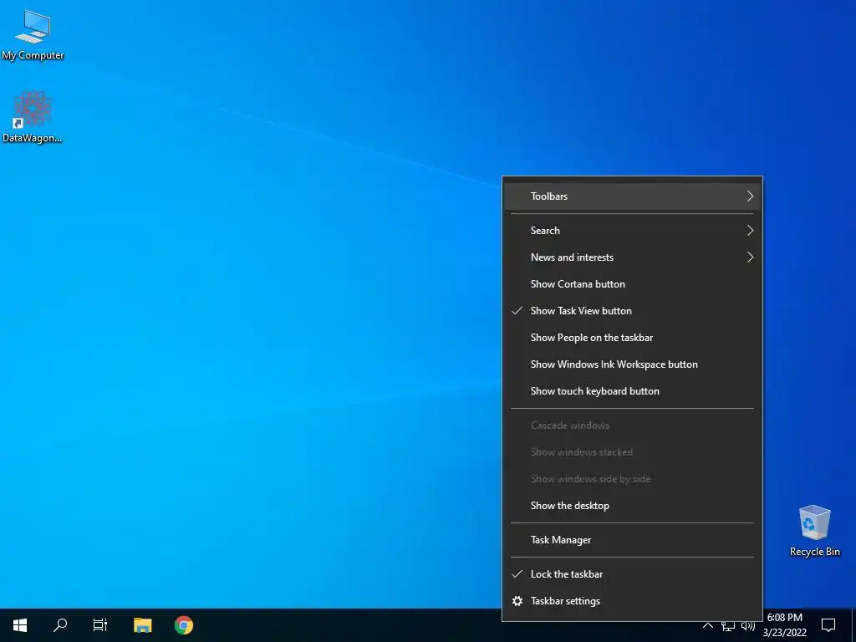
Task: Click the gear icon beside Taskbar settings
Action: [517, 601]
